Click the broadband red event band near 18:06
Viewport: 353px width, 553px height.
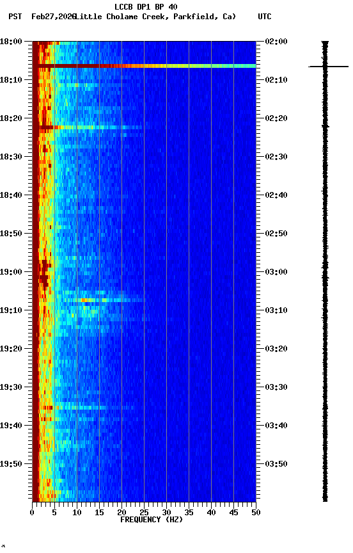pyautogui.click(x=144, y=66)
